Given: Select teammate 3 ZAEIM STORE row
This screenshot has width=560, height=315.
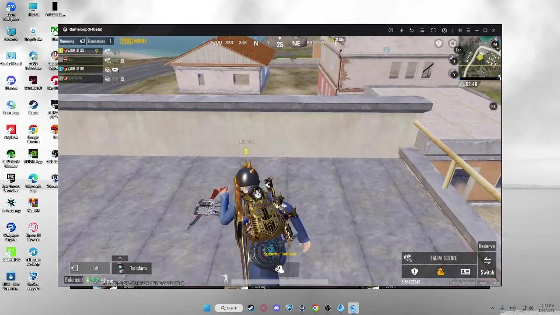Looking at the screenshot, I should pyautogui.click(x=80, y=69).
